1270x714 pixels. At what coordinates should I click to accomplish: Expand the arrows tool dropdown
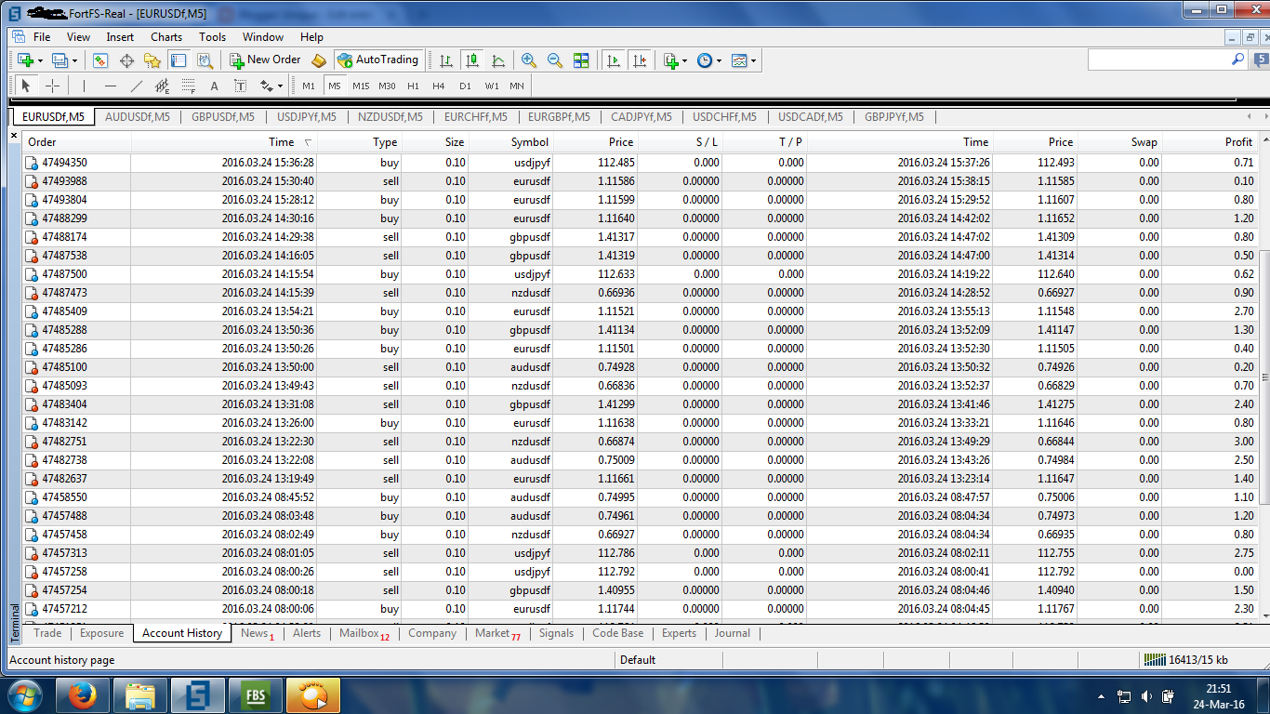point(280,86)
